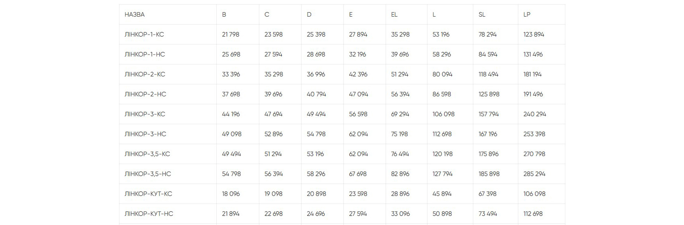Select the 167 196 price cell
684x225 pixels.
pos(488,134)
